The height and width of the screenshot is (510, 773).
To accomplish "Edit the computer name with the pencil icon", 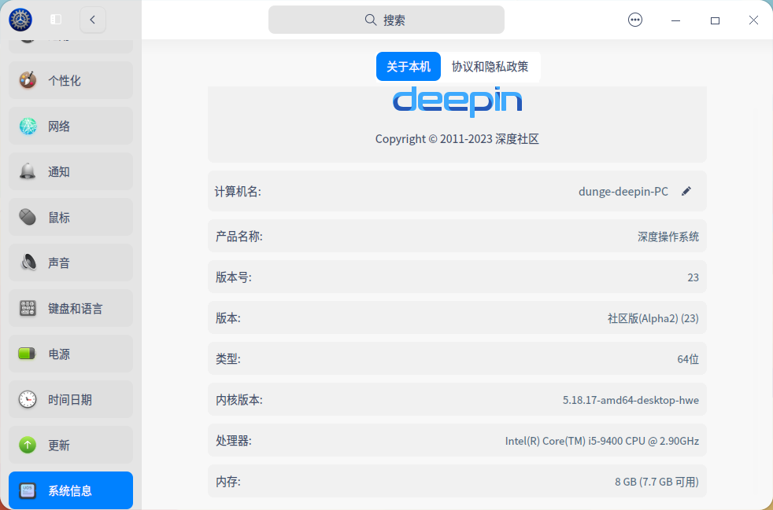I will (x=686, y=190).
